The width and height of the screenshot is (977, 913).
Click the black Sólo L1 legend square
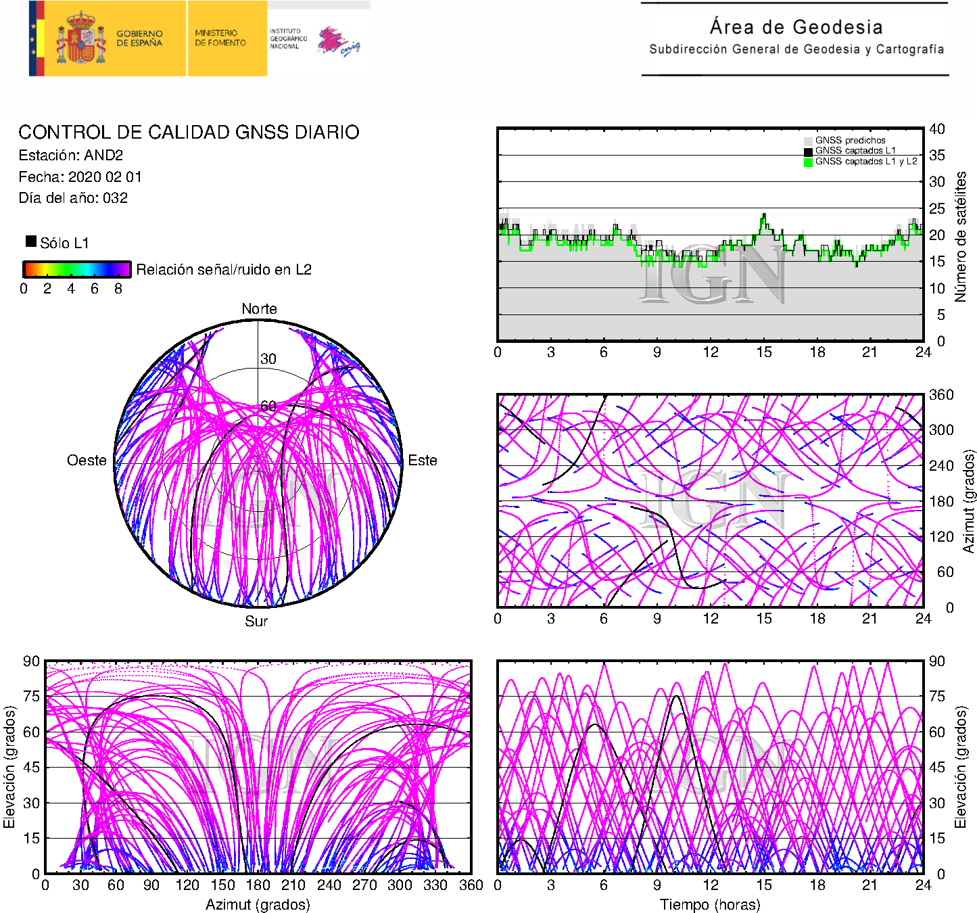(30, 241)
